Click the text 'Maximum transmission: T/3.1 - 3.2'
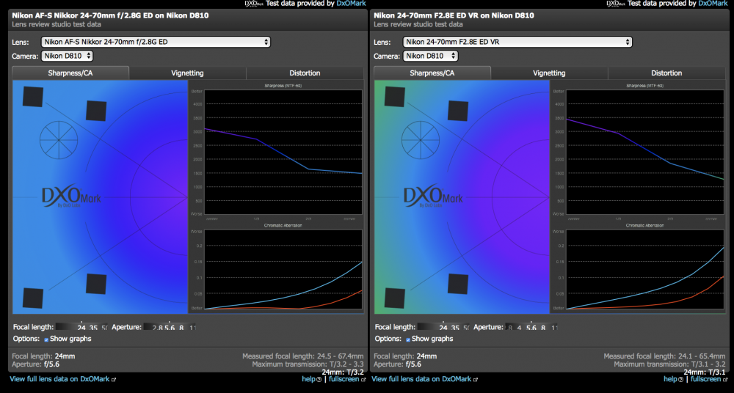The width and height of the screenshot is (734, 393). click(669, 364)
